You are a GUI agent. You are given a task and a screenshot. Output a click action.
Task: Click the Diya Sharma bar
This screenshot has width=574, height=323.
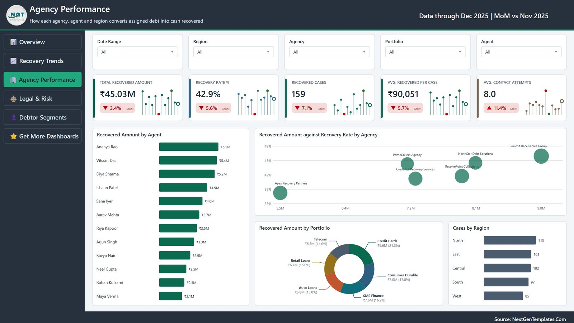[x=187, y=174]
